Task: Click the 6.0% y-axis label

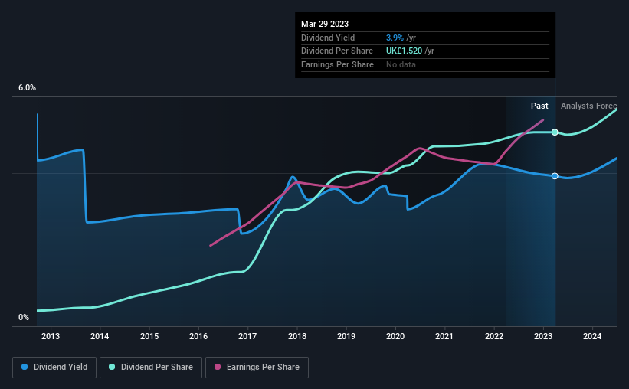Action: pos(28,88)
